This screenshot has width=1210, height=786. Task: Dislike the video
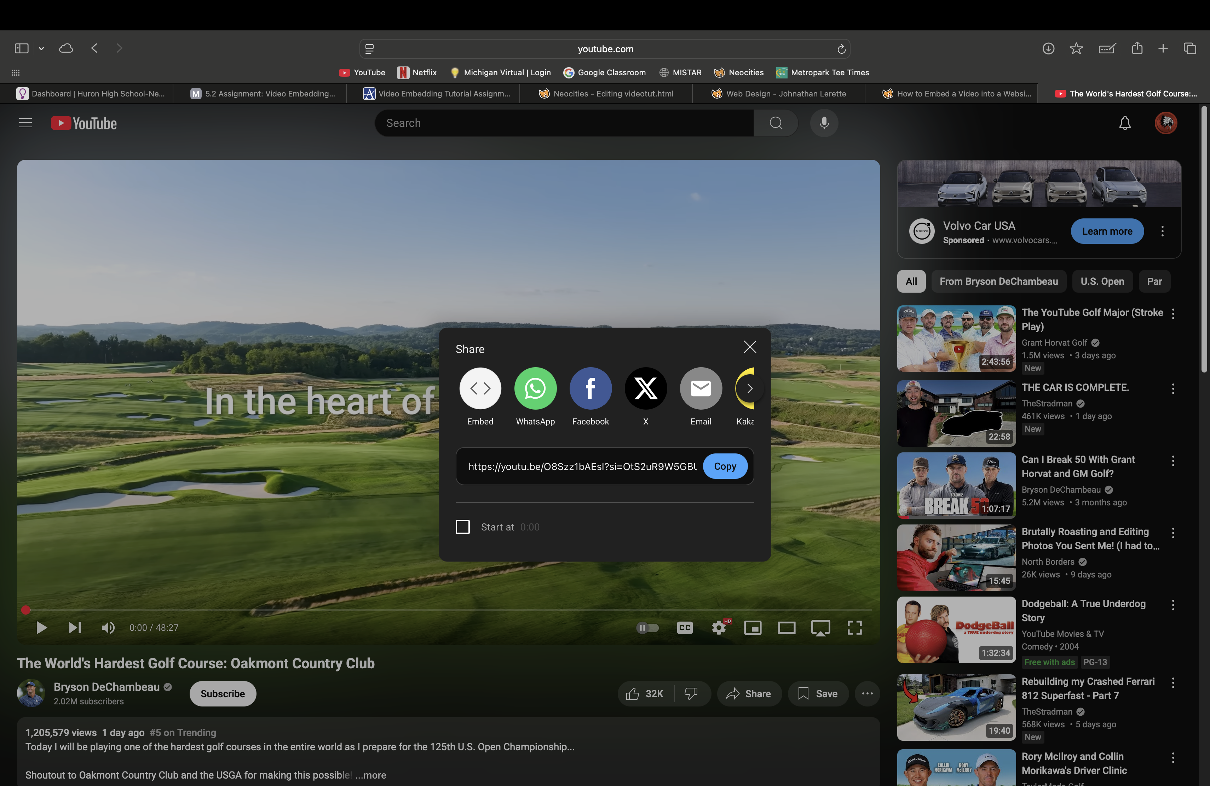tap(691, 694)
